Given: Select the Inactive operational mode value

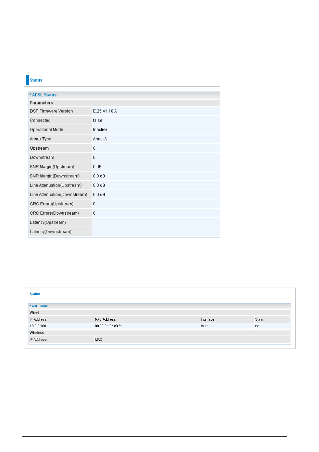Looking at the screenshot, I should point(100,130).
